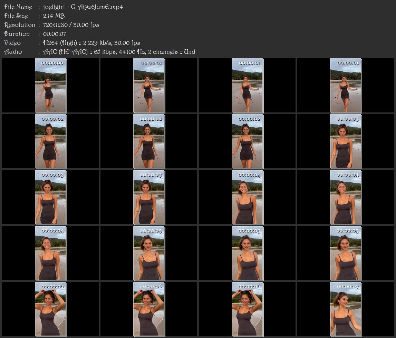Open the thumbnail stamped 00:00:00
Screen dimensions: 396x338
click(50, 86)
